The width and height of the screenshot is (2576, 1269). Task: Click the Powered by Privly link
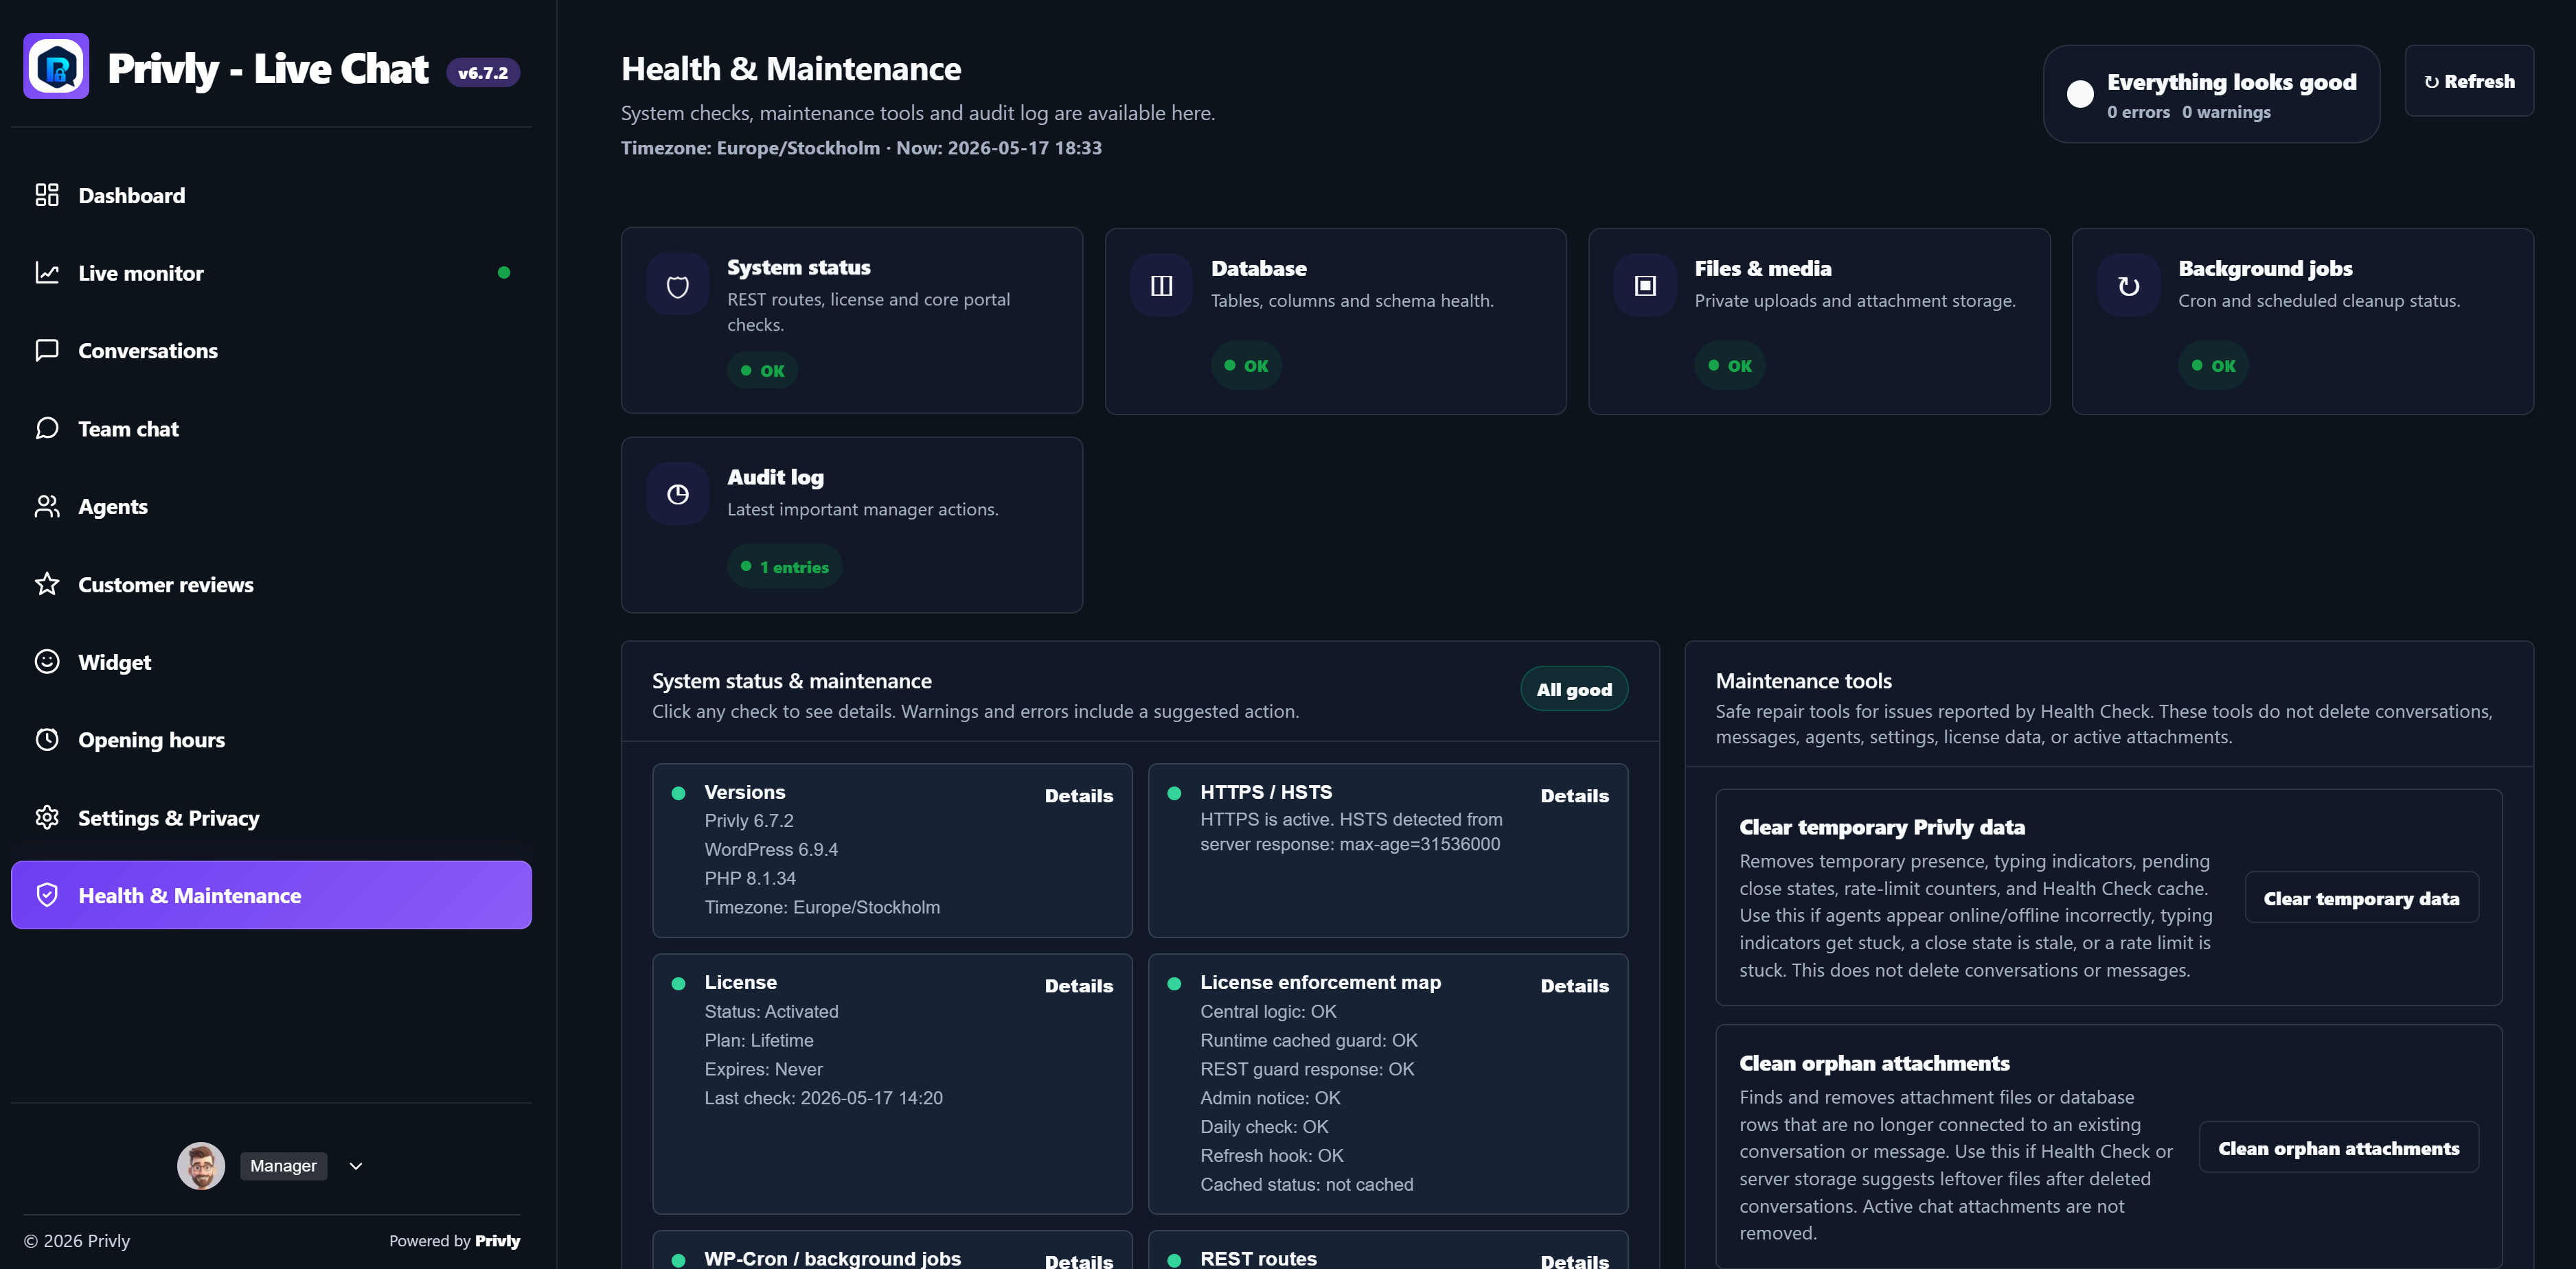tap(454, 1240)
